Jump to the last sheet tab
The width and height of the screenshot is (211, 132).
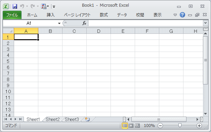(20, 119)
